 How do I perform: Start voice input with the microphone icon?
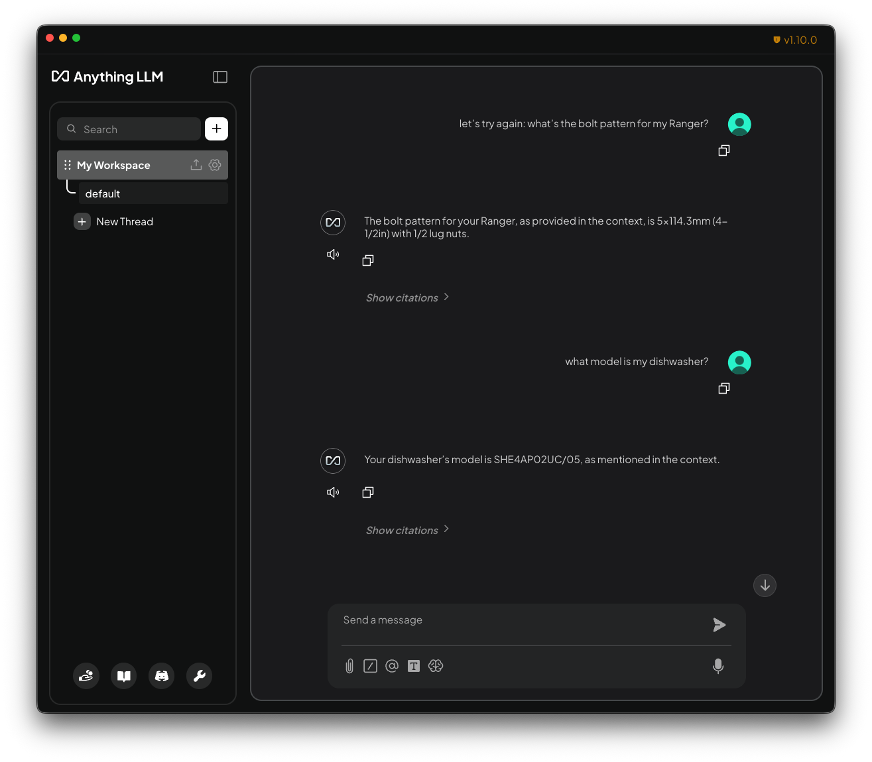718,667
